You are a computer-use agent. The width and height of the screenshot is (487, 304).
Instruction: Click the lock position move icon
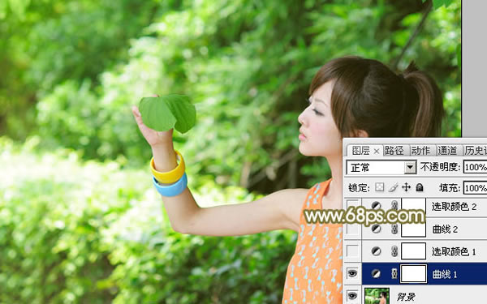(x=407, y=187)
